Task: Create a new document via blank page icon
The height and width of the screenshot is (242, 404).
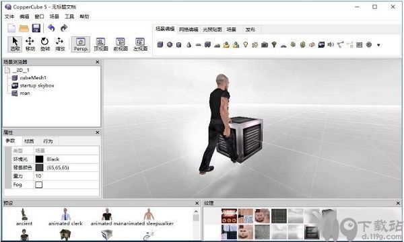Action: [11, 28]
